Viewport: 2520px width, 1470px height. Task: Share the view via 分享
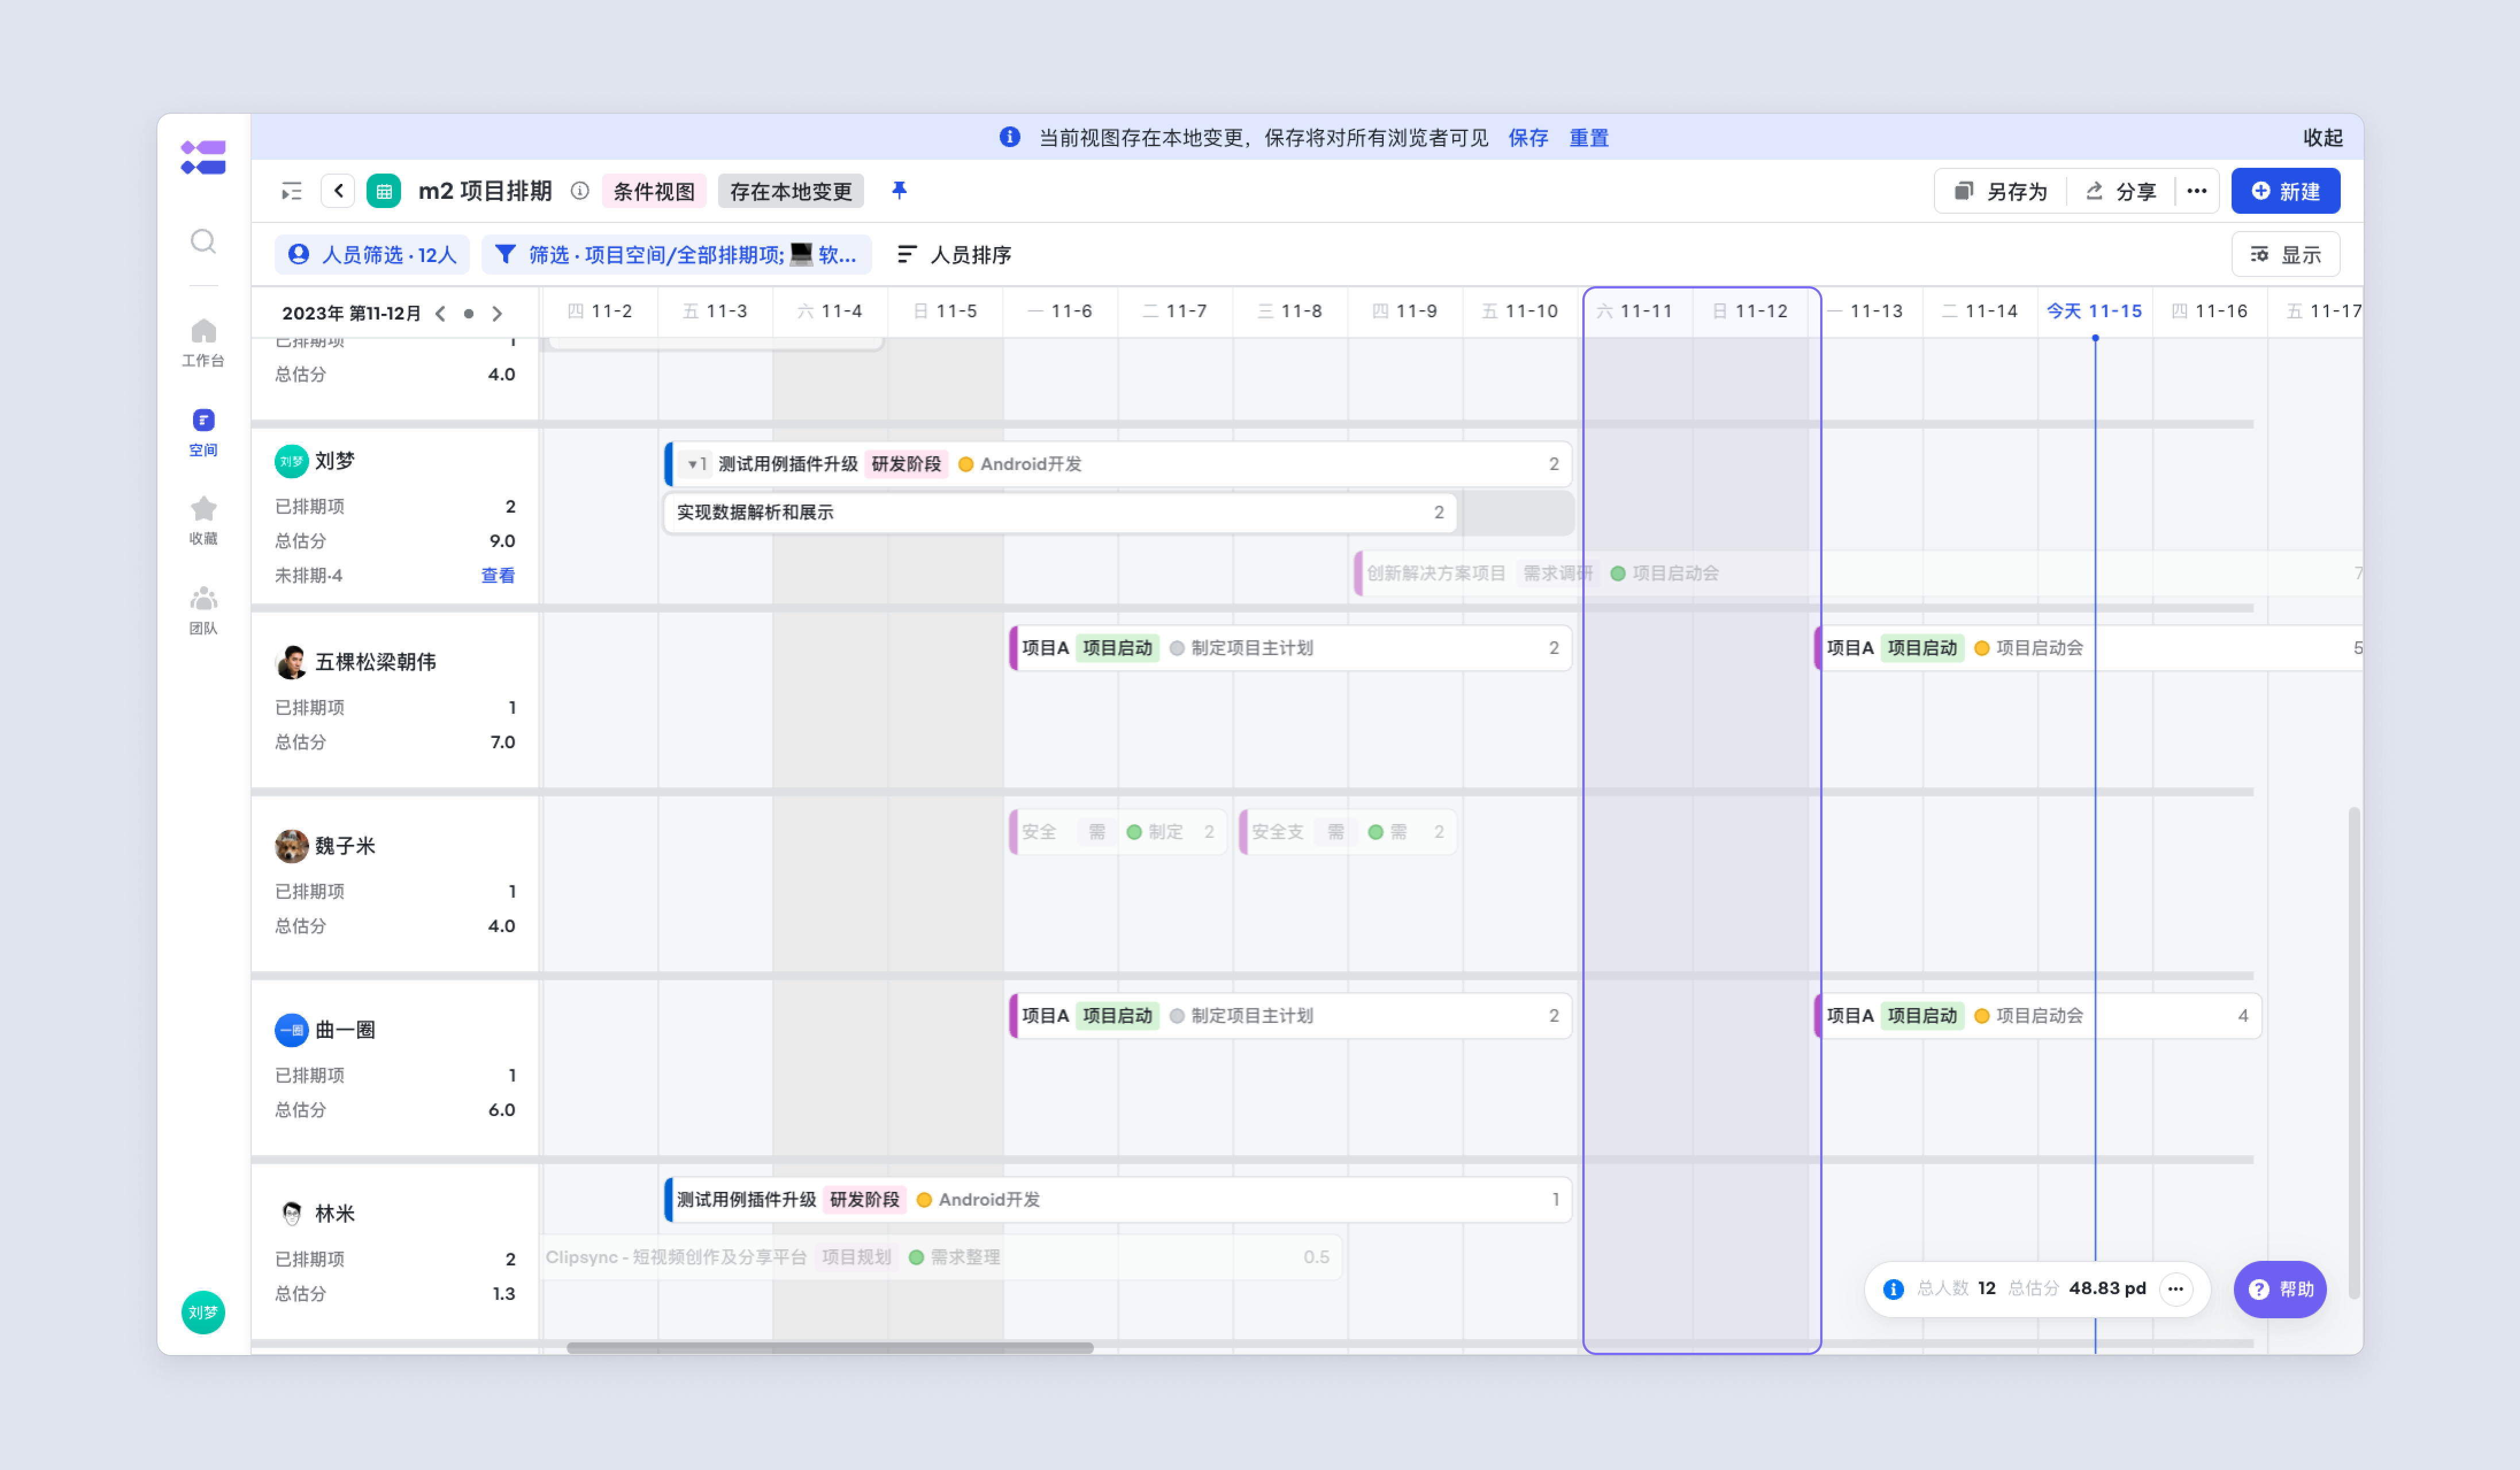pyautogui.click(x=2121, y=191)
